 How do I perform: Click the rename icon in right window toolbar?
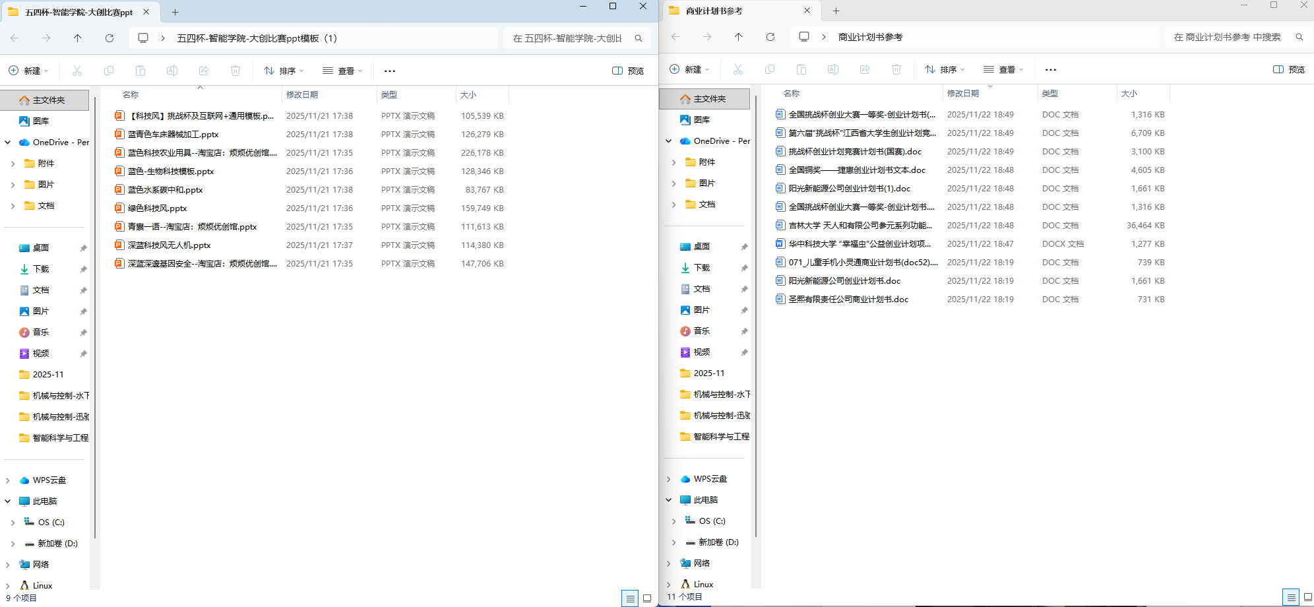[833, 69]
